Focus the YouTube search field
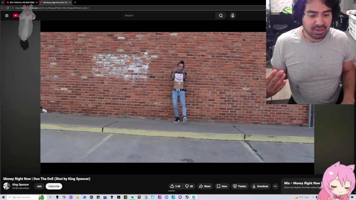Viewport: 356px width, 200px height. click(x=169, y=16)
